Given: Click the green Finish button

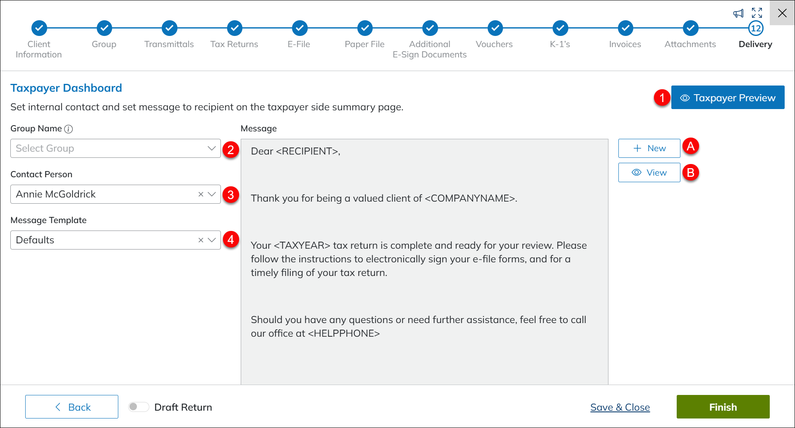Looking at the screenshot, I should coord(723,407).
